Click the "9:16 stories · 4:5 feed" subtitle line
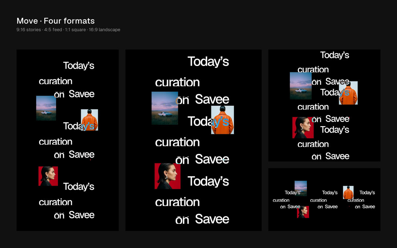The width and height of the screenshot is (397, 248). 68,30
